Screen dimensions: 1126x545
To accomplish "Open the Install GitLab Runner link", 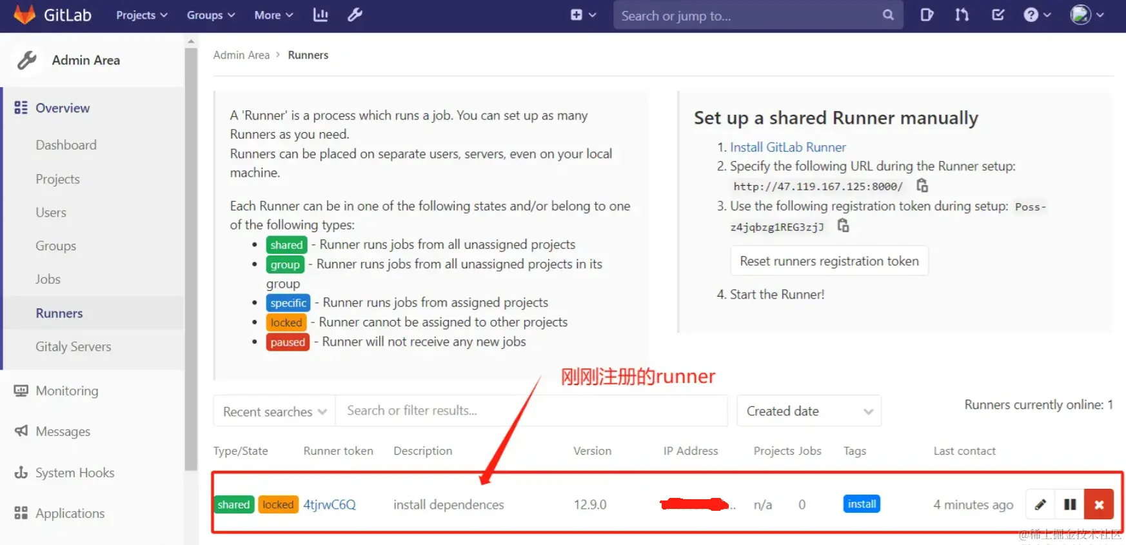I will (787, 147).
